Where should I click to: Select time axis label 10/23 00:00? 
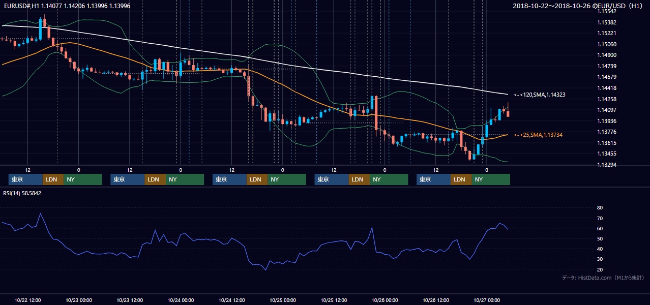coord(78,300)
